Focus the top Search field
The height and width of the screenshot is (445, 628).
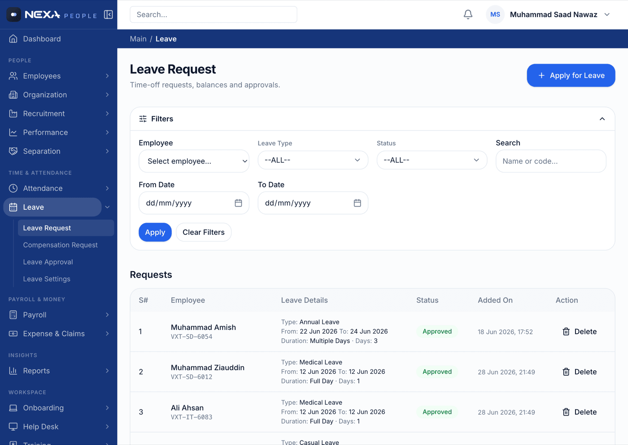214,15
